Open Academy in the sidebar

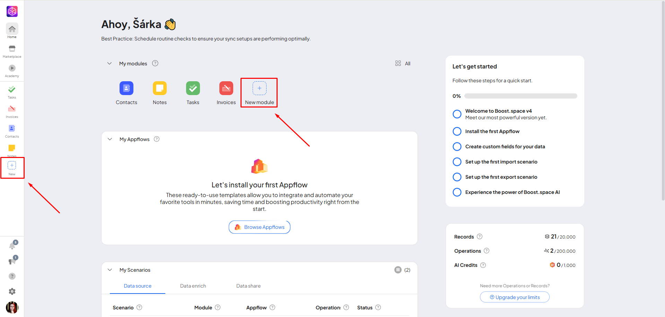12,71
